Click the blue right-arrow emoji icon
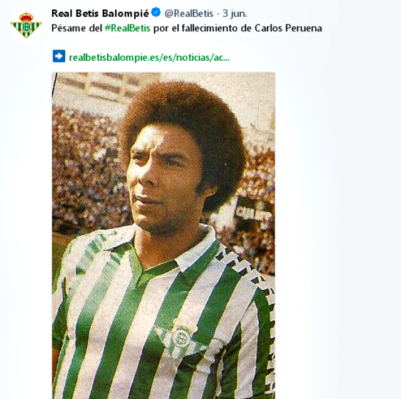The width and height of the screenshot is (401, 399). 59,56
